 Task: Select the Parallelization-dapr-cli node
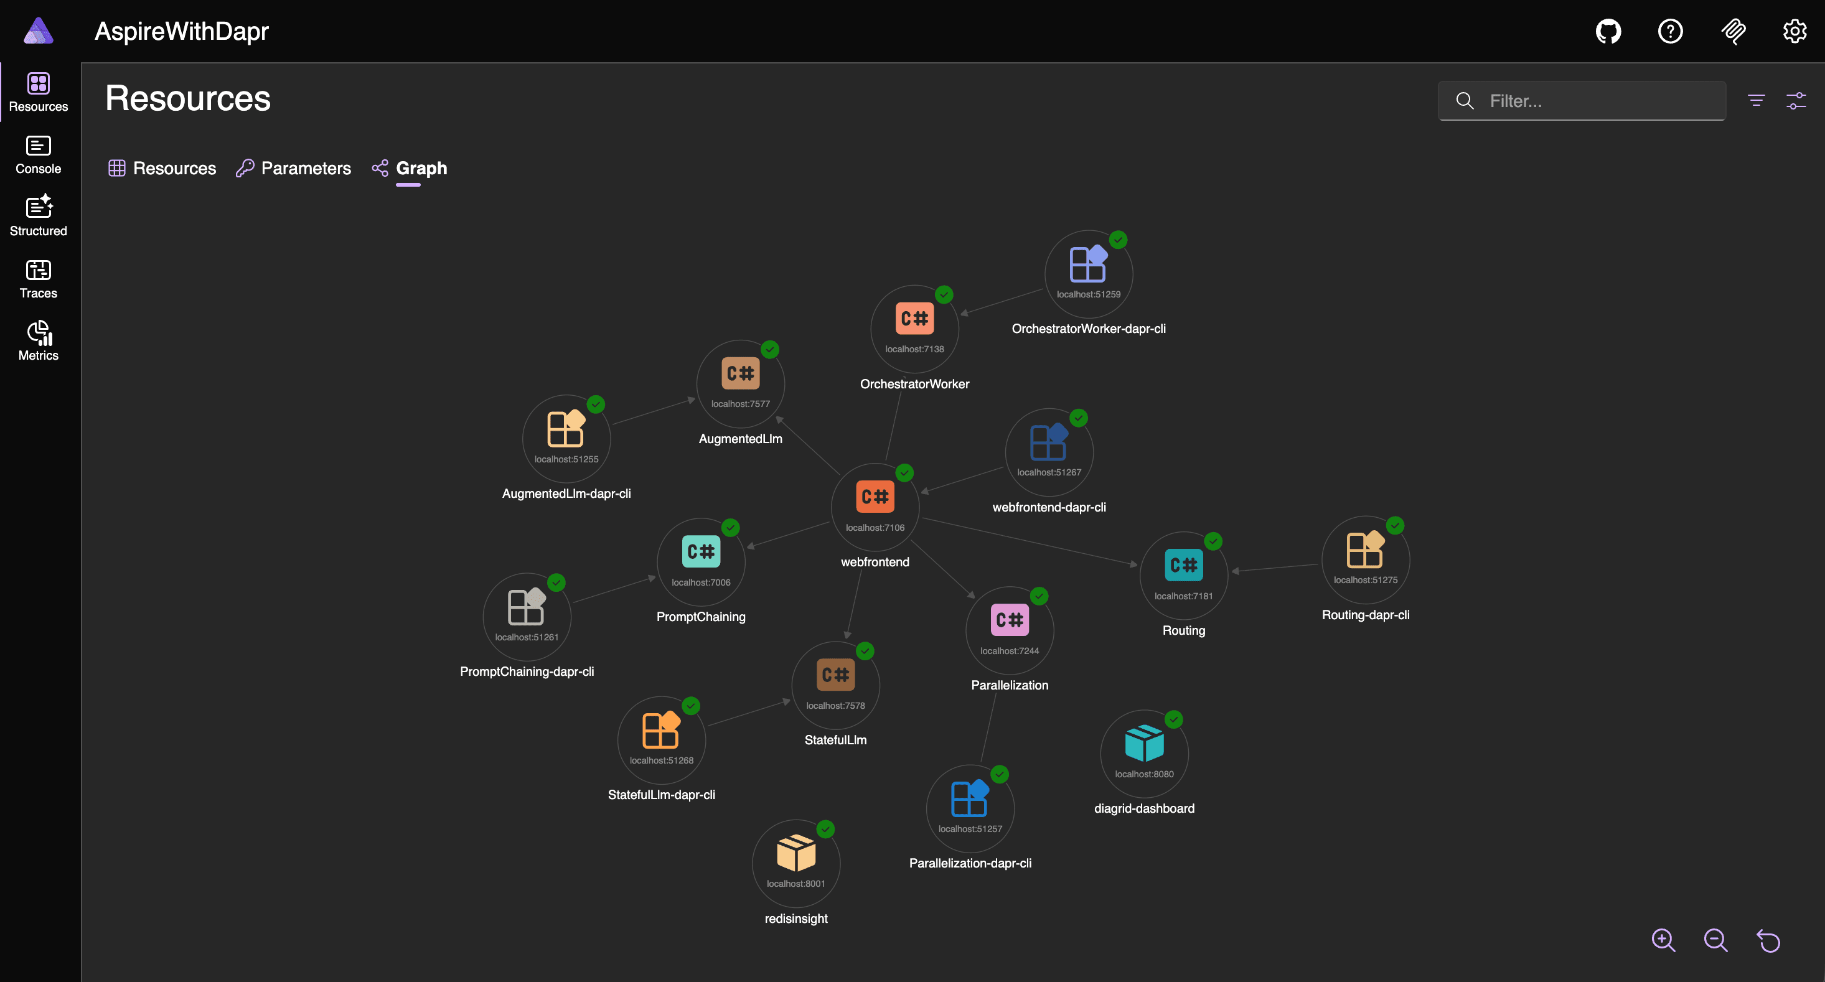point(970,809)
